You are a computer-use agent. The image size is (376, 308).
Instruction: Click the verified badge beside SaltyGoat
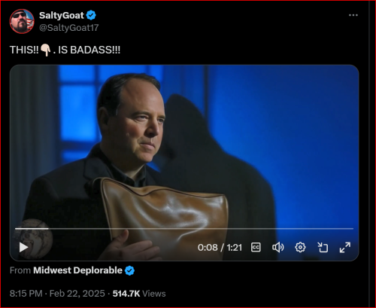click(x=91, y=15)
